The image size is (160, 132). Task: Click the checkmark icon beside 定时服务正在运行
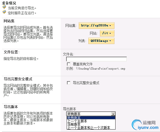pyautogui.click(x=4, y=12)
